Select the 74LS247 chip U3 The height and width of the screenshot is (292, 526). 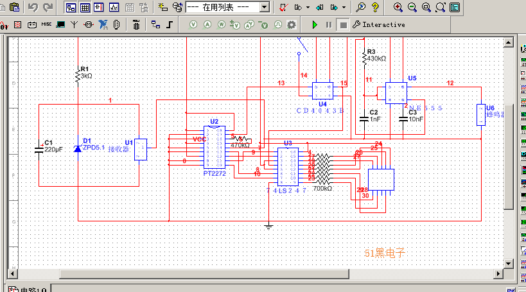click(x=288, y=167)
